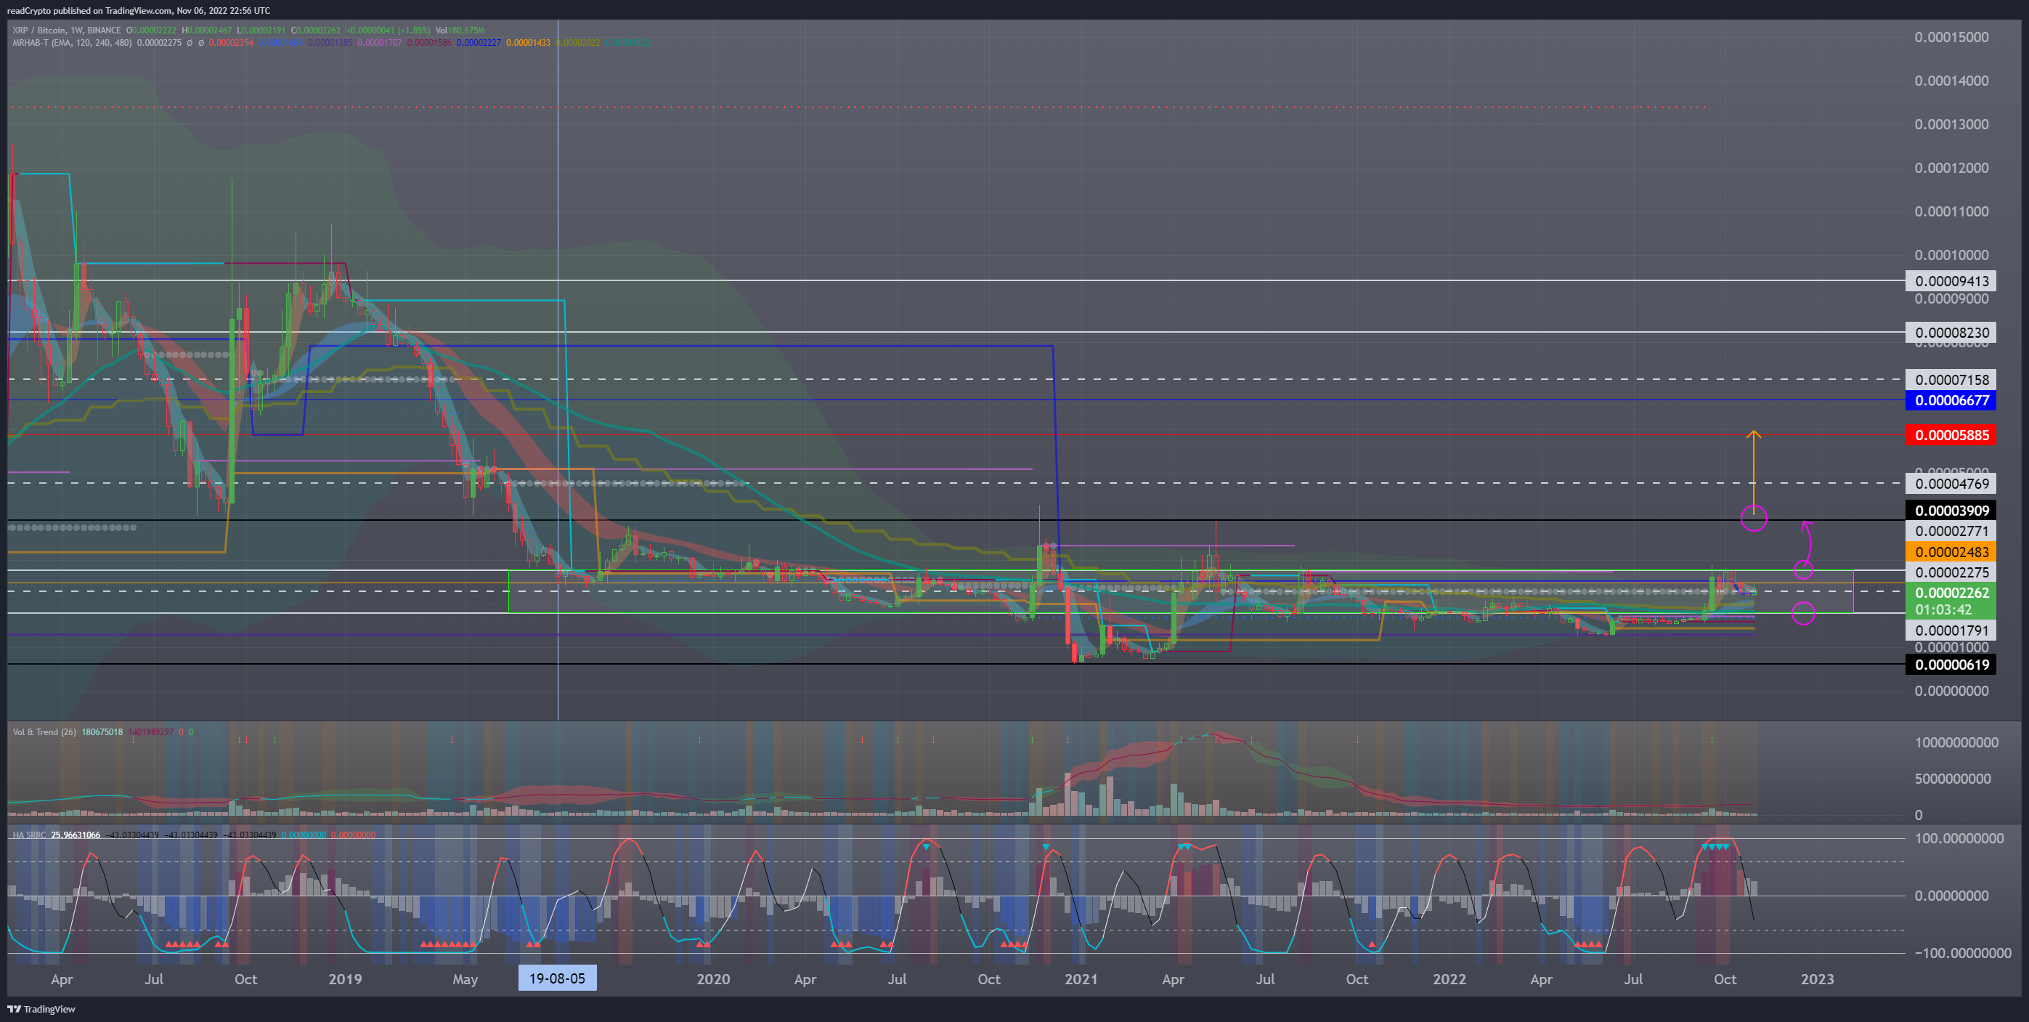
Task: Click the 19-08-05 date cursor label
Action: click(558, 978)
